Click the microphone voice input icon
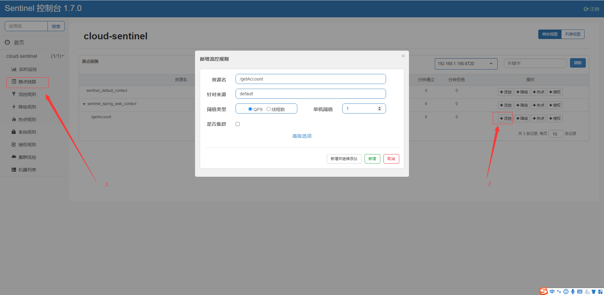 (x=573, y=292)
